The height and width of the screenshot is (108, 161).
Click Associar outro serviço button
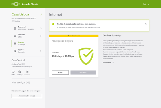pos(27,96)
